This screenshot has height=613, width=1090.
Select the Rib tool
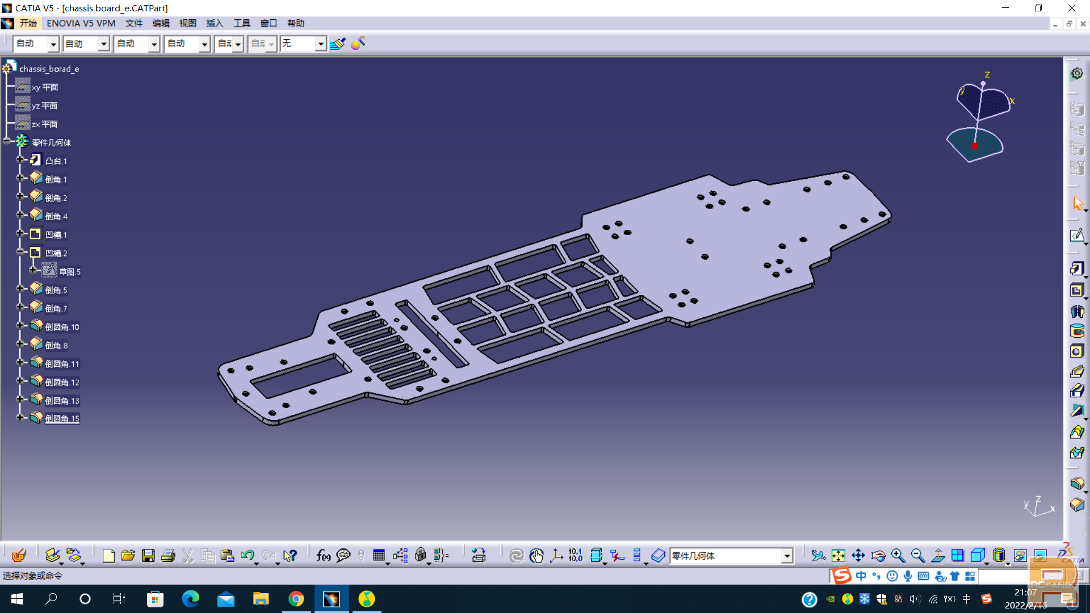pyautogui.click(x=1077, y=372)
